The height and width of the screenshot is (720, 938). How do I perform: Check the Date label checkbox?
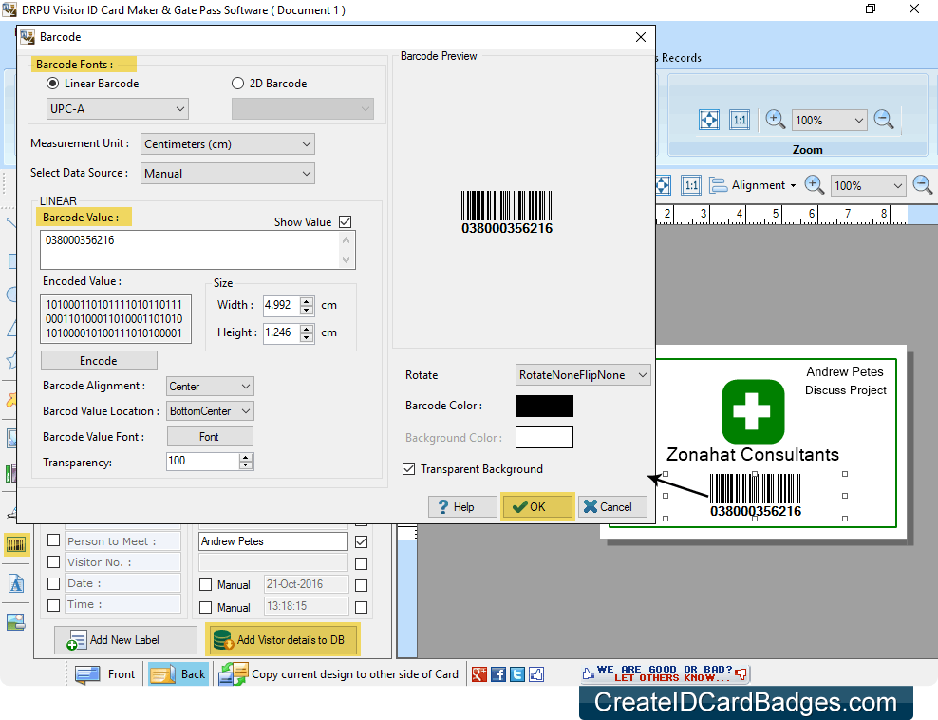pyautogui.click(x=54, y=583)
